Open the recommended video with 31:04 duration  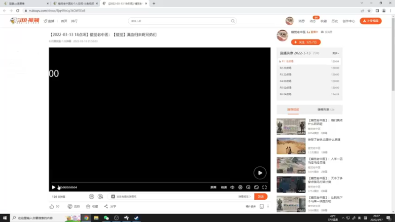pyautogui.click(x=291, y=165)
